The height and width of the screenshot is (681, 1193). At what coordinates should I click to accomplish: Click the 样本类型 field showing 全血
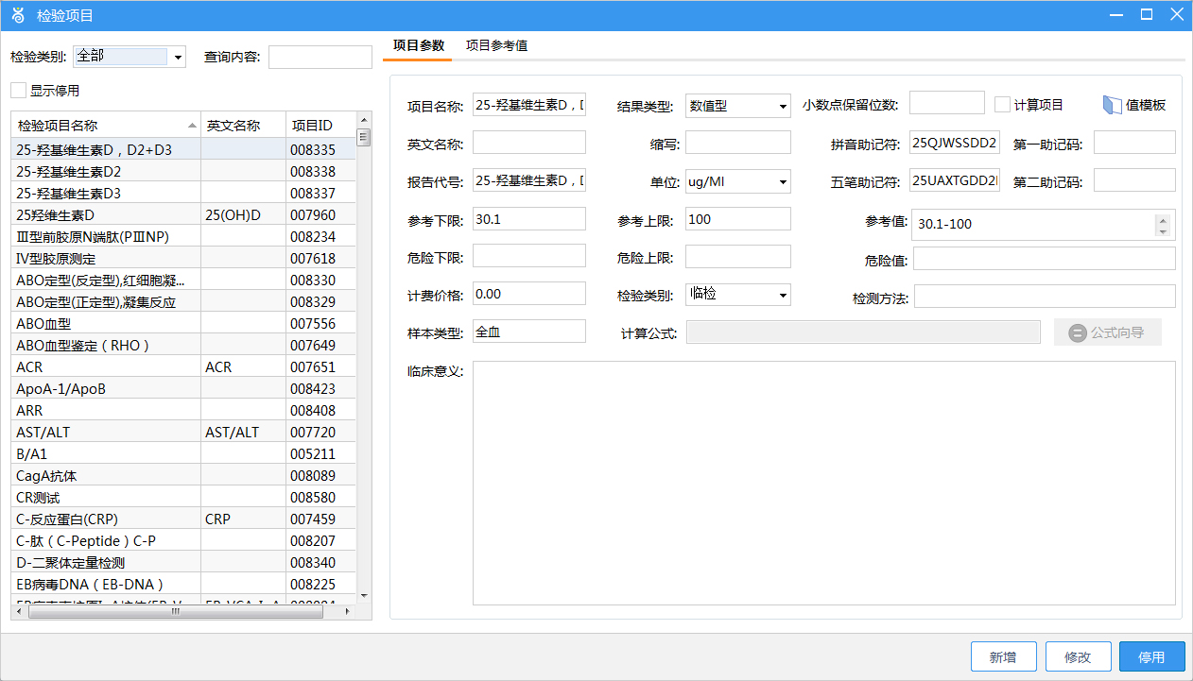[528, 332]
